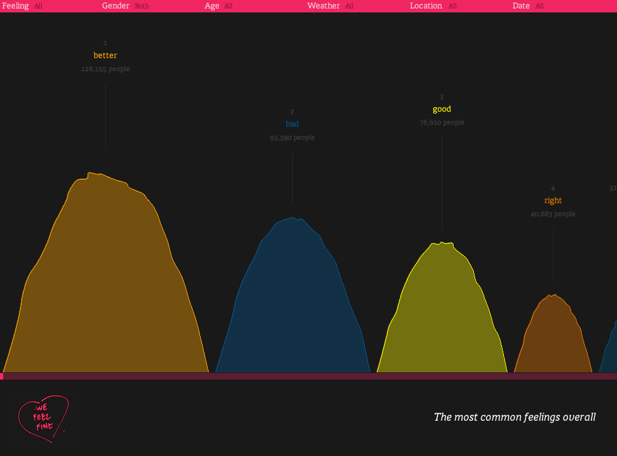
Task: Select the 'better' feeling label
Action: click(x=105, y=56)
